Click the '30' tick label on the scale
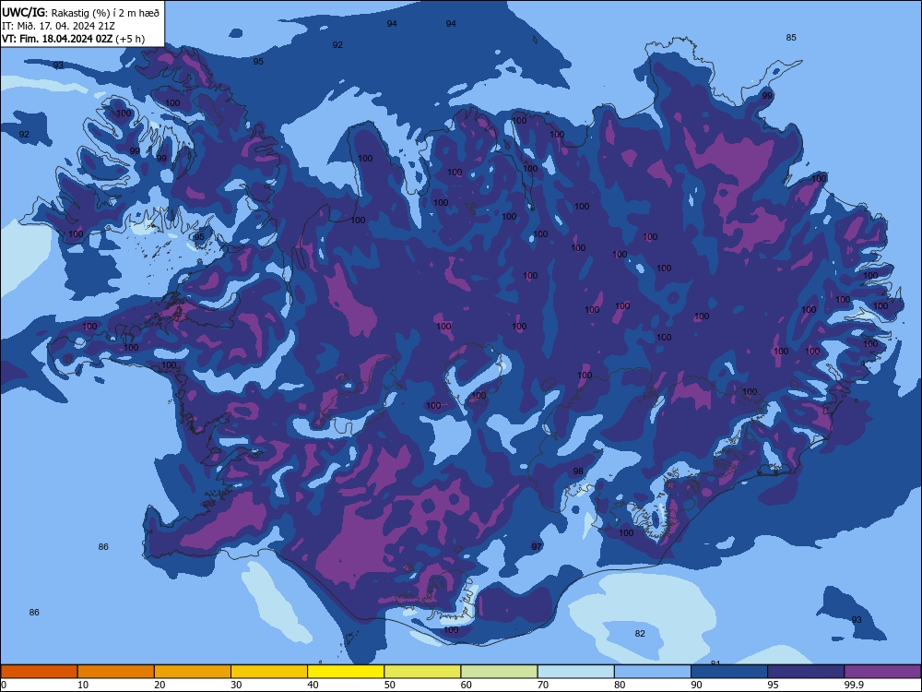 coord(236,685)
